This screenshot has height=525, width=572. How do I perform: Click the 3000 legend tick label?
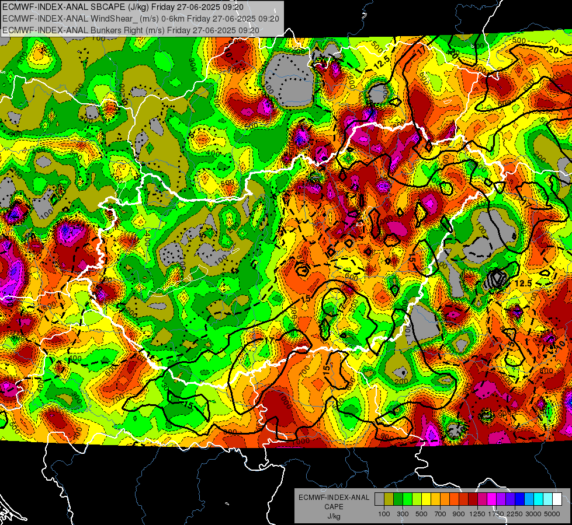(533, 514)
